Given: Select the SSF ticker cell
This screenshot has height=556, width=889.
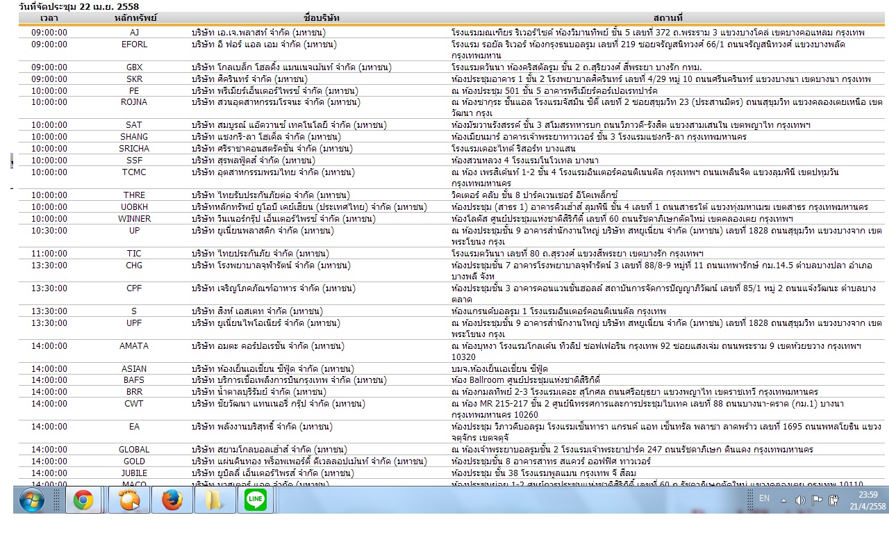Looking at the screenshot, I should [135, 161].
